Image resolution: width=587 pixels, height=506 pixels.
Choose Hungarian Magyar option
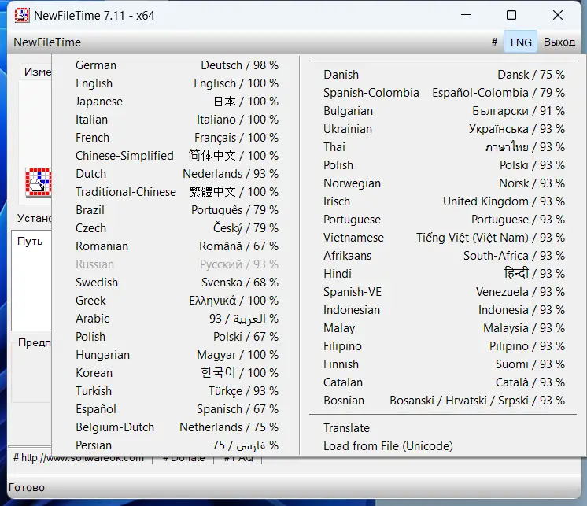176,354
